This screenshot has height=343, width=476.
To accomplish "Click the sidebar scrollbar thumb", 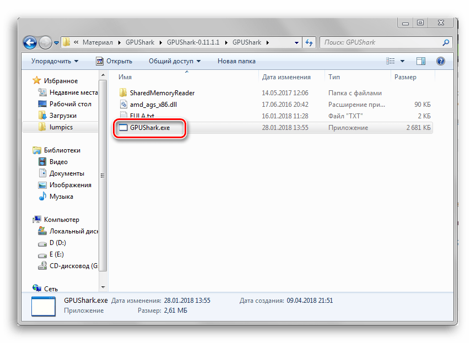I will tap(103, 175).
